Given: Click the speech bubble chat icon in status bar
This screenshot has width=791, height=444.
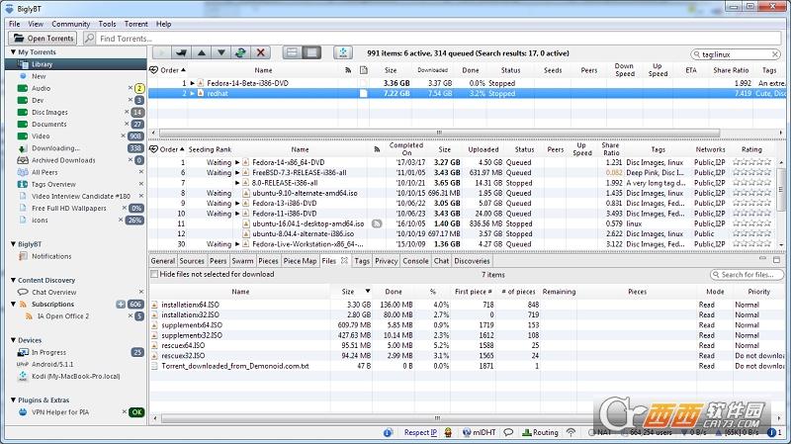Looking at the screenshot, I should point(508,432).
